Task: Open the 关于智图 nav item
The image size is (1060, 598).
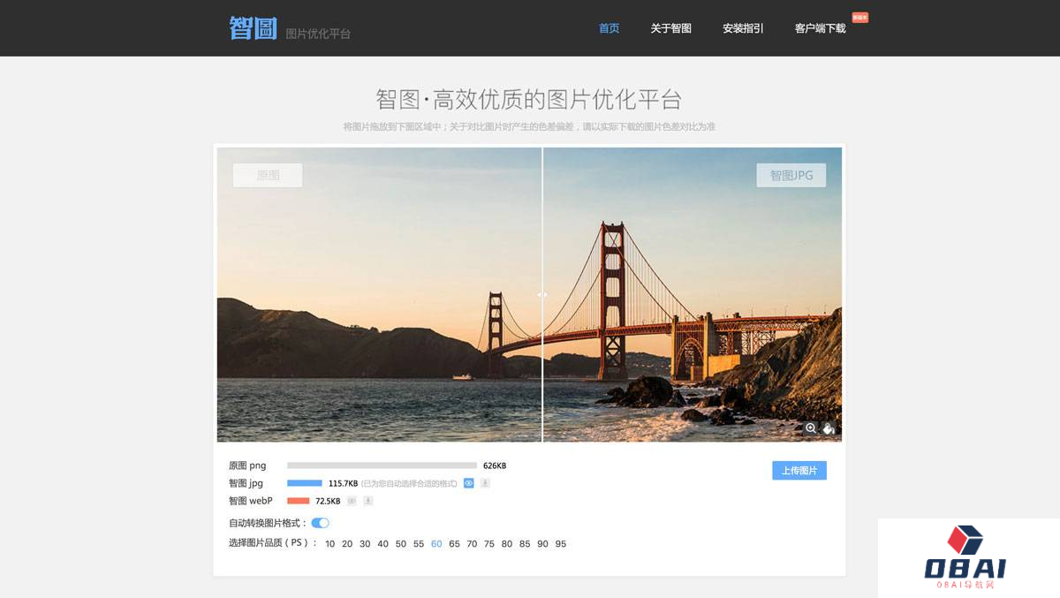Action: (x=671, y=28)
